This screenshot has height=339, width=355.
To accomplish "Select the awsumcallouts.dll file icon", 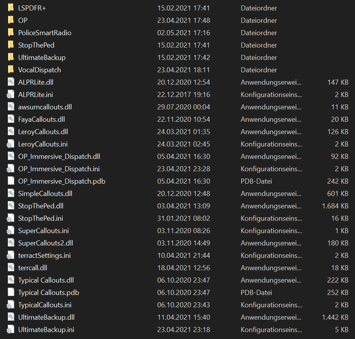I will 11,107.
